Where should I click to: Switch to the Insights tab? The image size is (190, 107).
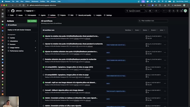click(x=98, y=15)
